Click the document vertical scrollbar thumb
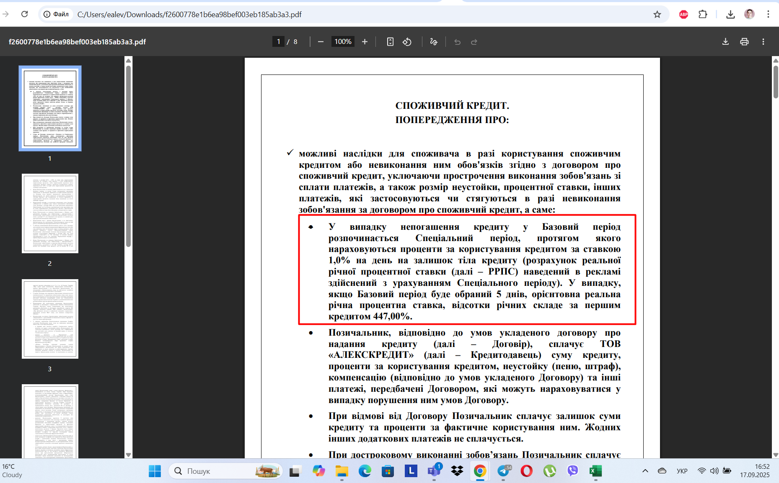This screenshot has width=779, height=483. tap(776, 82)
